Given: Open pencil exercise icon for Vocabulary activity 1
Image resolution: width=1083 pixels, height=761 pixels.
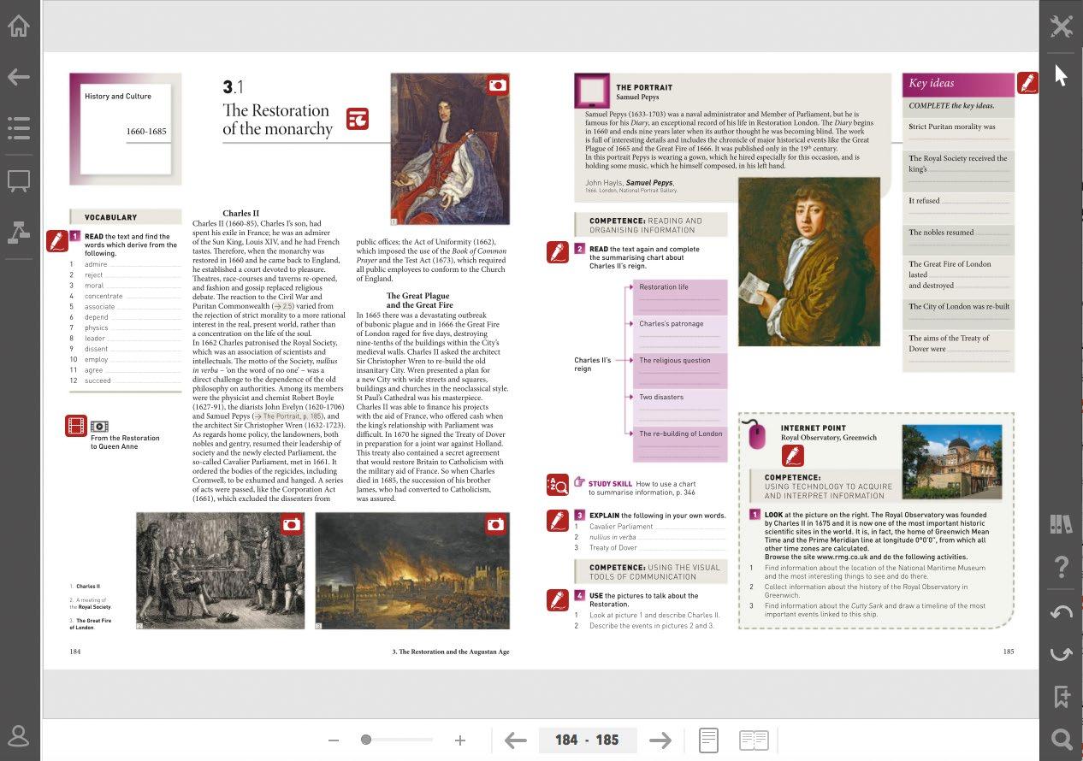Looking at the screenshot, I should pyautogui.click(x=57, y=241).
